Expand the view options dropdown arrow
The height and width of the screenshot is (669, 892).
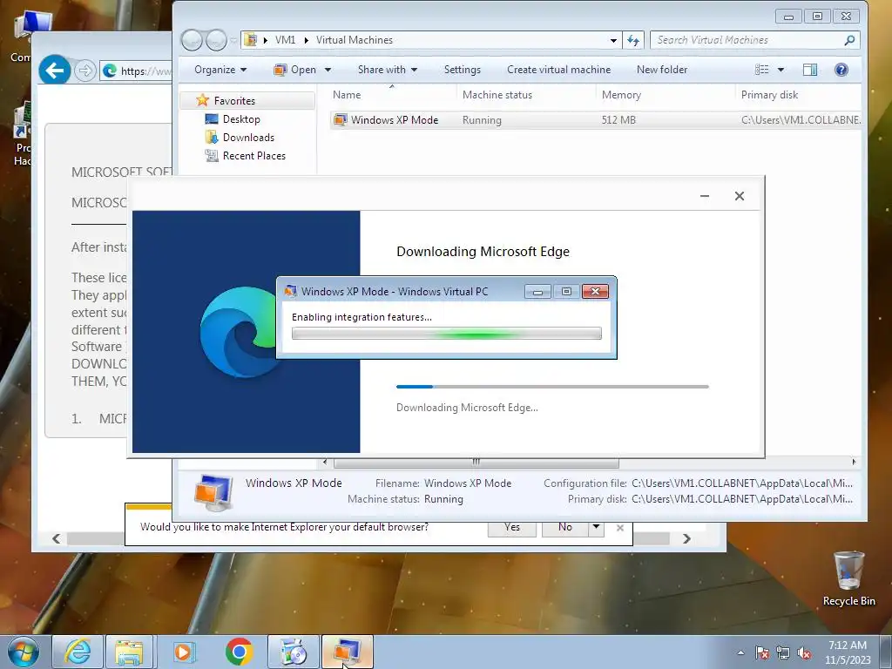tap(780, 70)
